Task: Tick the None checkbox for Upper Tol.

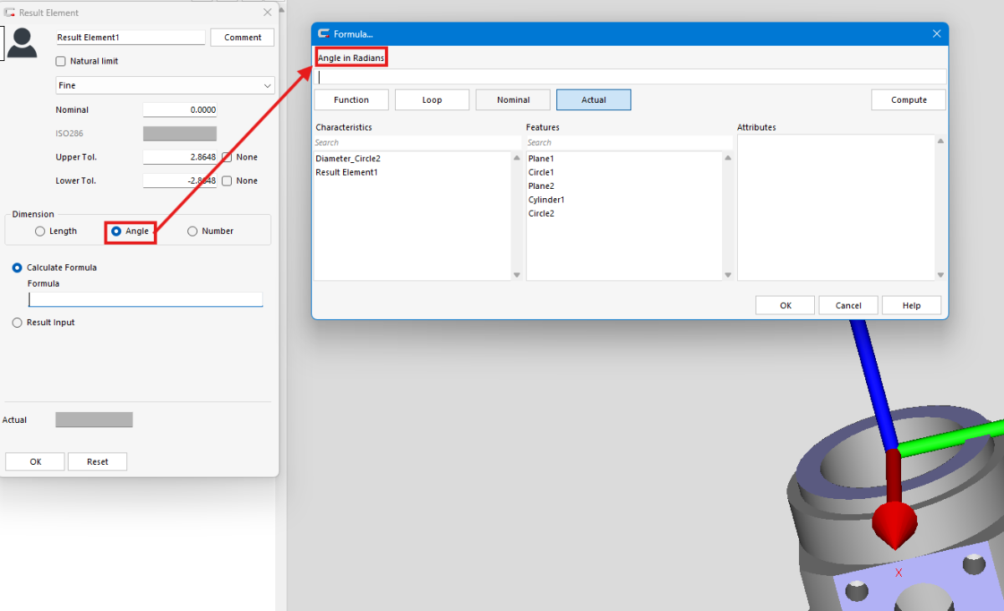Action: [x=227, y=157]
